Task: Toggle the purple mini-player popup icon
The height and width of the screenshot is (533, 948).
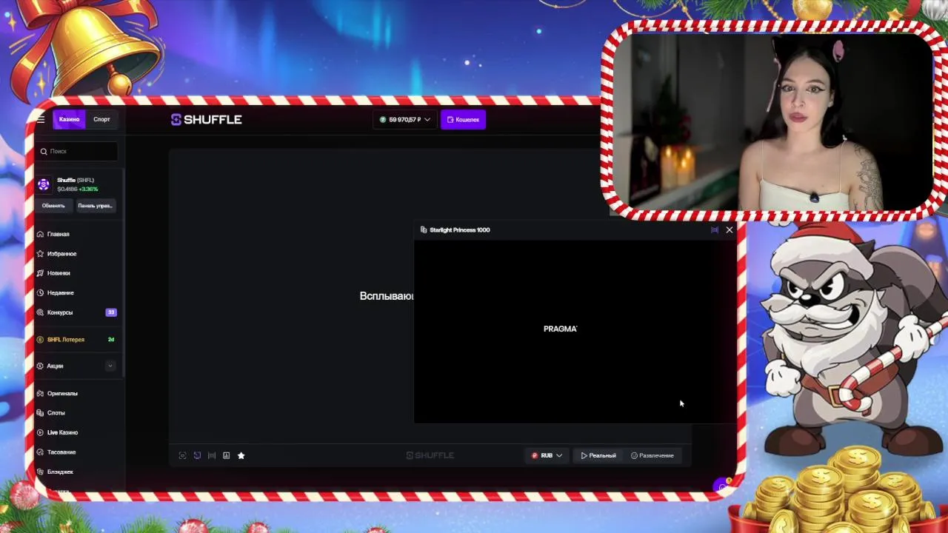Action: 197,455
